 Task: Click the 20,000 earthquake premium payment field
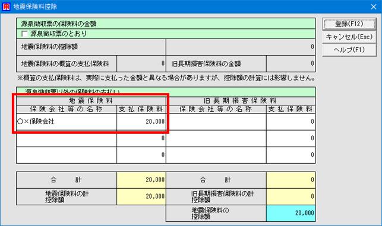tap(141, 121)
